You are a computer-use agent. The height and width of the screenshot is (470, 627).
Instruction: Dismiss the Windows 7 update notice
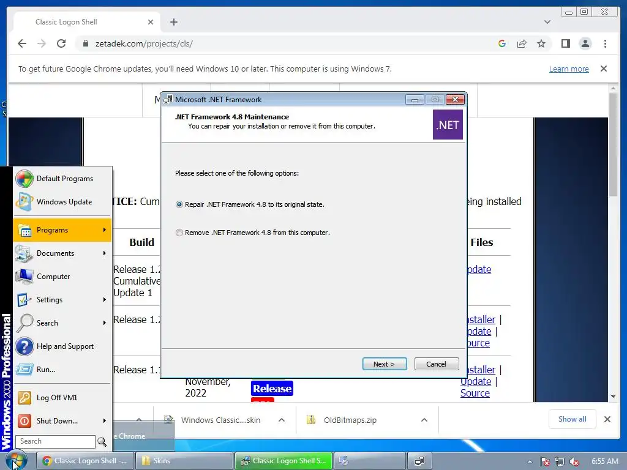pos(604,69)
